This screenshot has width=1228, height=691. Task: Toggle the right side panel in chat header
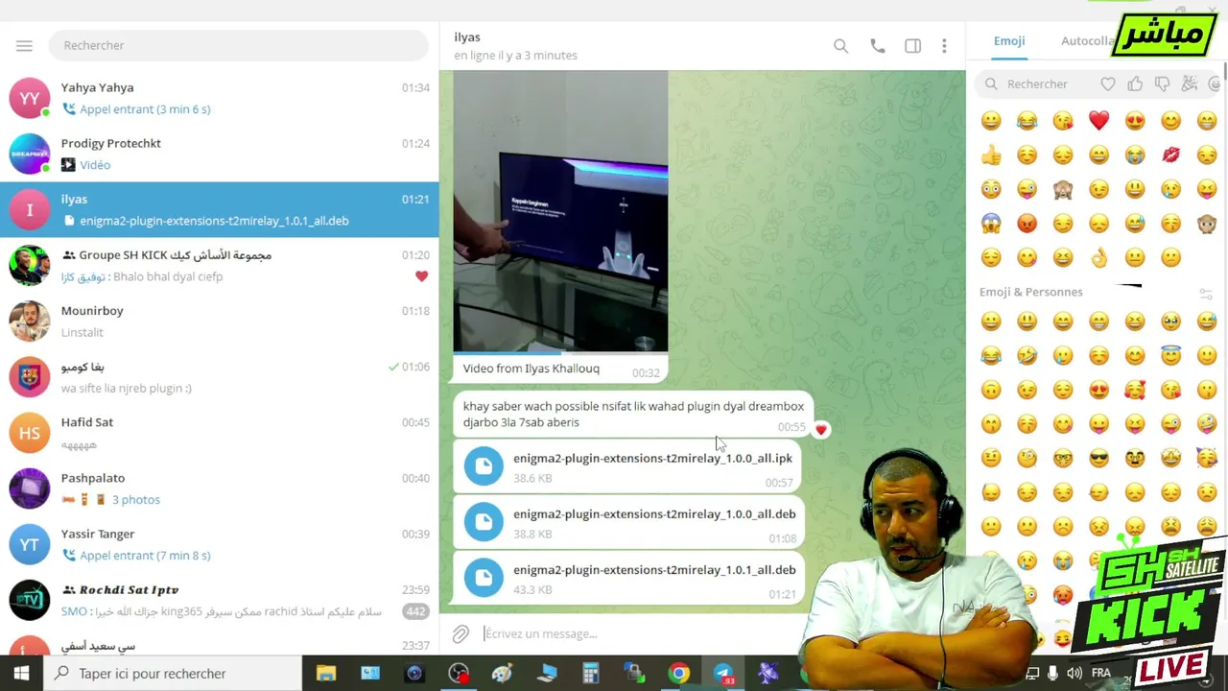[x=912, y=46]
